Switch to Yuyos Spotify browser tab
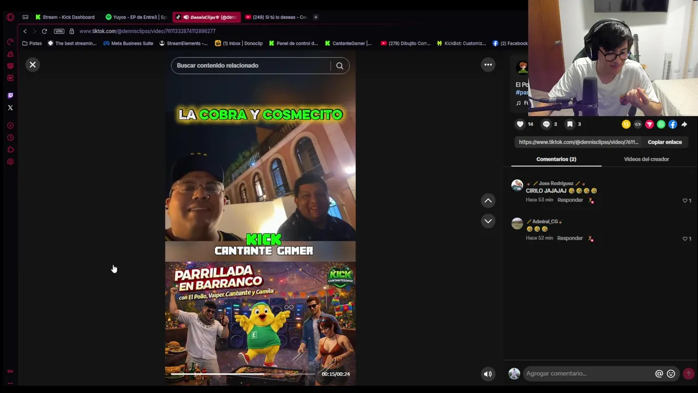Viewport: 698px width, 393px height. click(x=136, y=17)
